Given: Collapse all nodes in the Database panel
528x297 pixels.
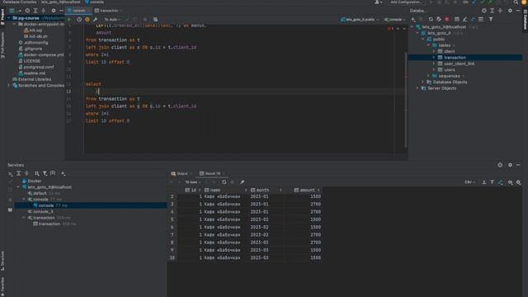Looking at the screenshot, I should [500, 11].
